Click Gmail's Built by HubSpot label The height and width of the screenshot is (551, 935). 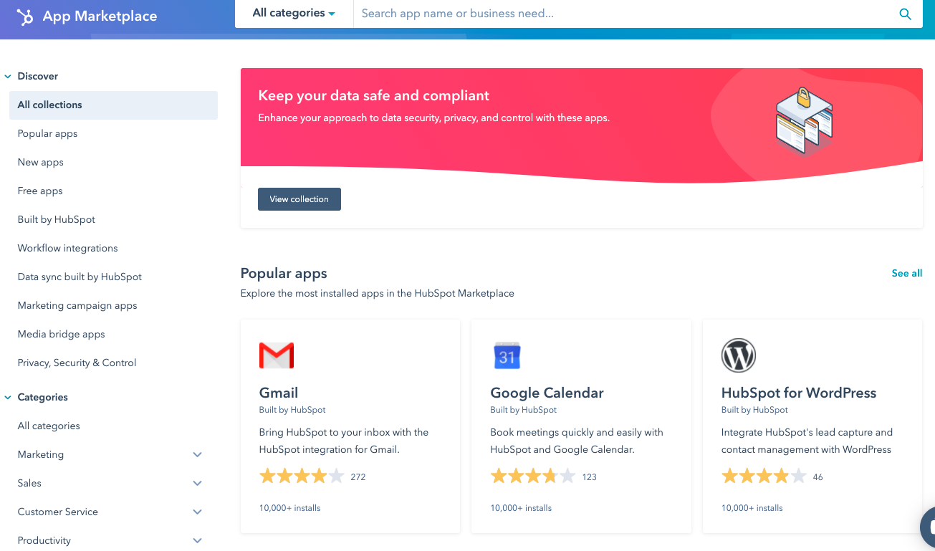(x=292, y=410)
